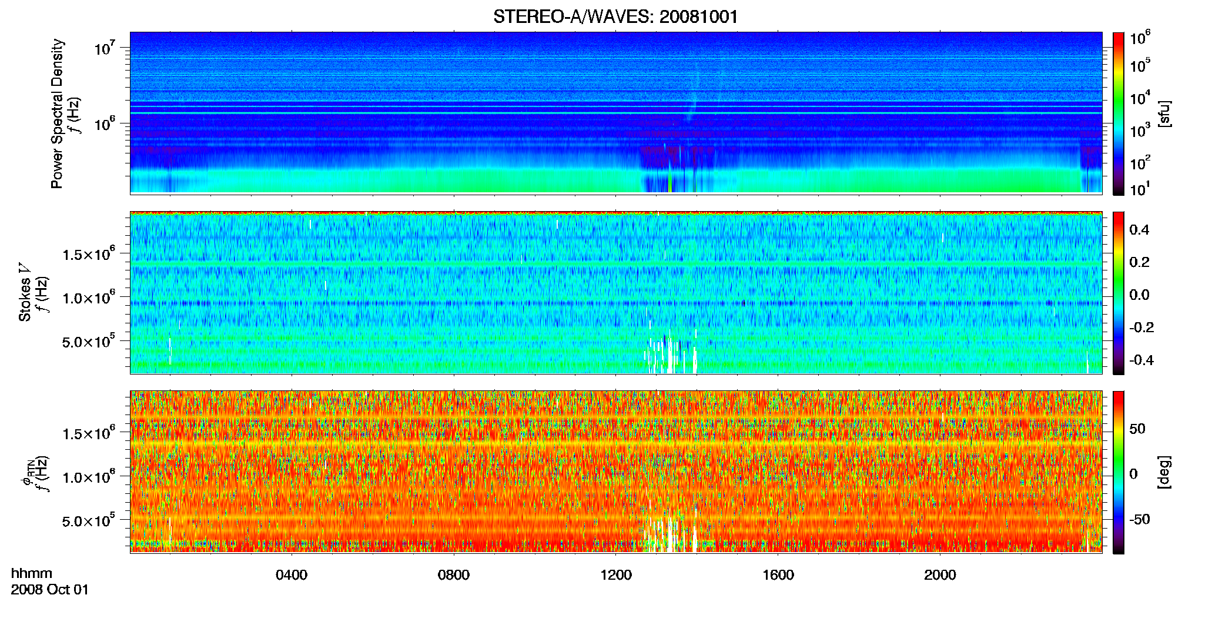The height and width of the screenshot is (635, 1232).
Task: Click the -0.4 value on Stokes colorbar
Action: [x=1141, y=360]
